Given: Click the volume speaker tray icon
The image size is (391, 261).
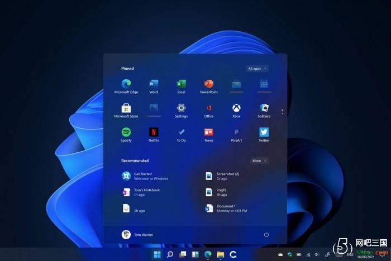Looking at the screenshot, I should click(x=317, y=254).
